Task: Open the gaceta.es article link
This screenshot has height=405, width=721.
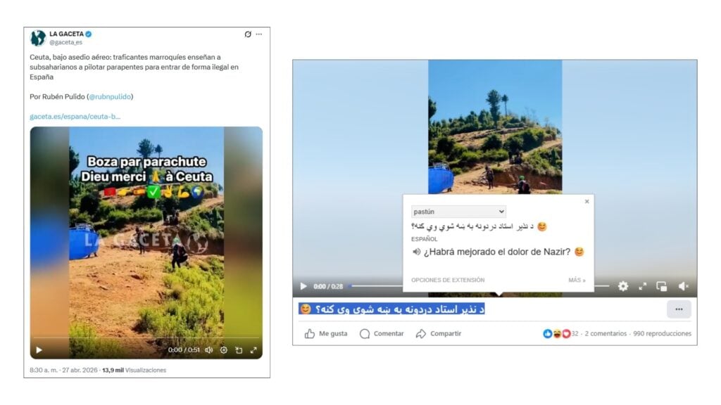Action: pyautogui.click(x=80, y=116)
